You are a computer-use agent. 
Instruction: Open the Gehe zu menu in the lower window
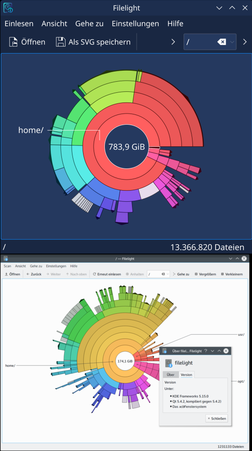point(36,266)
